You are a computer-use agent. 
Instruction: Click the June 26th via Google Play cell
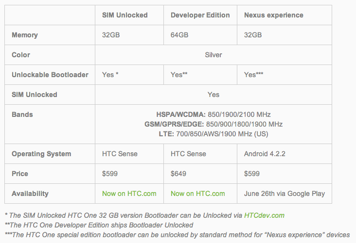coord(284,194)
